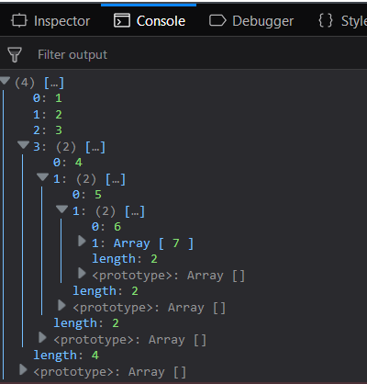Image resolution: width=367 pixels, height=384 pixels.
Task: Select the 2: 3 array entry
Action: click(48, 130)
